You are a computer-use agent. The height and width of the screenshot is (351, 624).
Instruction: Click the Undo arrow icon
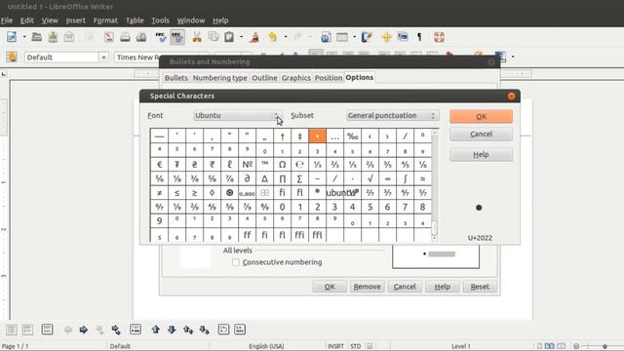(273, 37)
